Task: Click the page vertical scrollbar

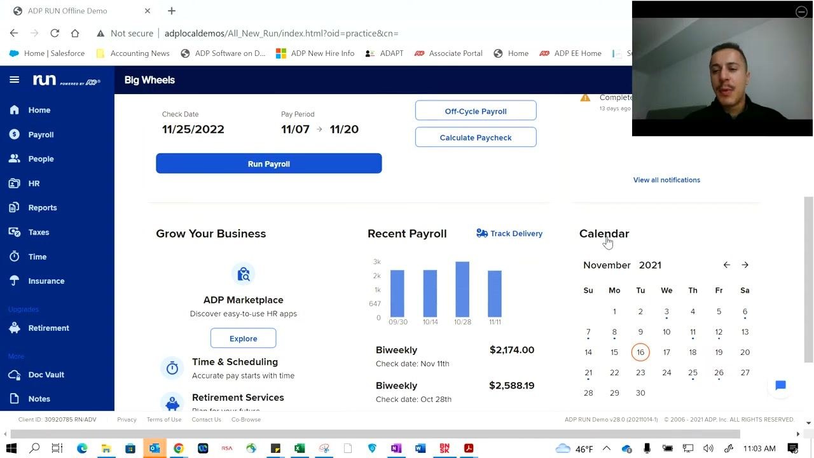Action: 808,280
